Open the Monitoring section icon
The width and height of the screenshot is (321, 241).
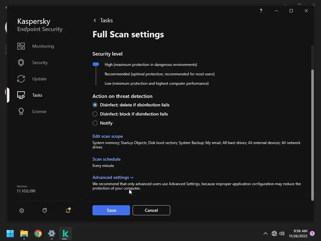pos(21,46)
